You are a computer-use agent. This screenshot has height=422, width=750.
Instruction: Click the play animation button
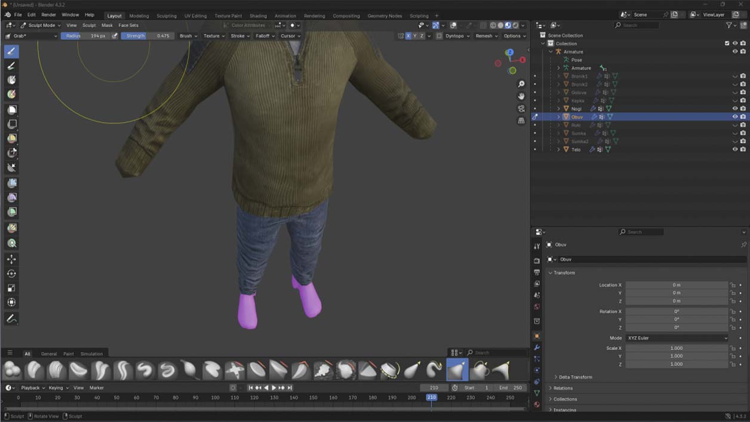click(x=274, y=388)
